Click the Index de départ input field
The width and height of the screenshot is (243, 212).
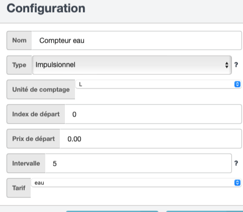click(153, 114)
